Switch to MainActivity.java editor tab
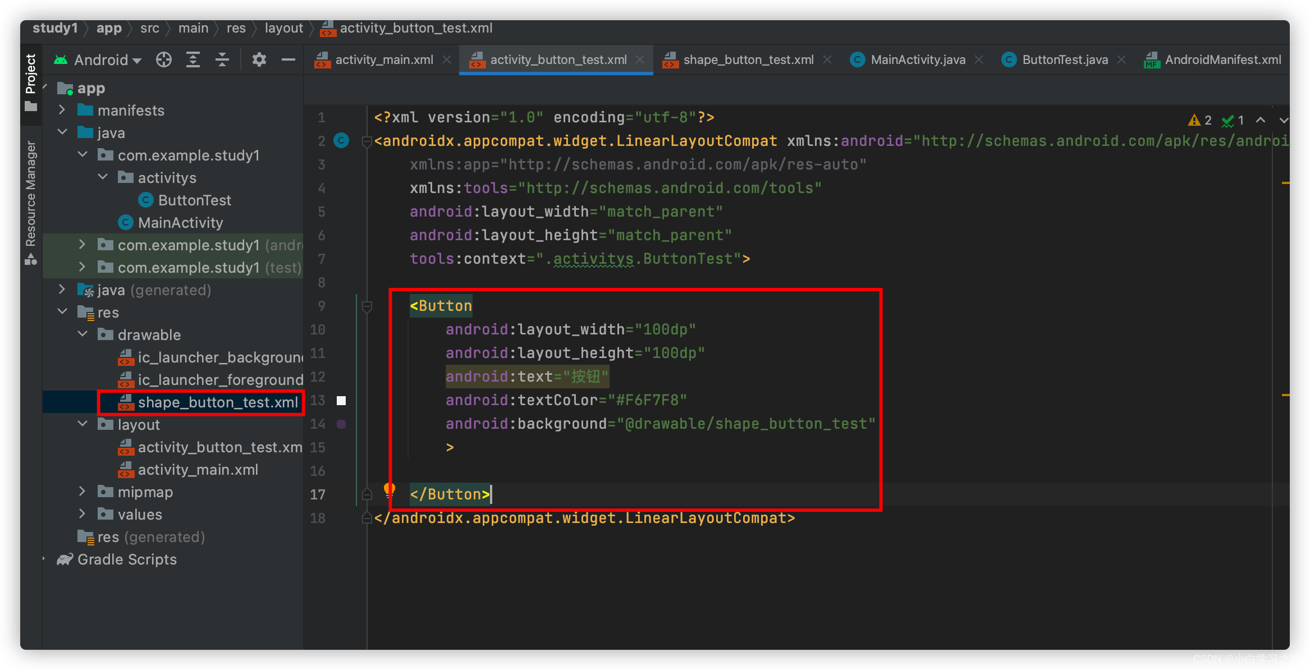Viewport: 1310px width, 670px height. pyautogui.click(x=918, y=59)
